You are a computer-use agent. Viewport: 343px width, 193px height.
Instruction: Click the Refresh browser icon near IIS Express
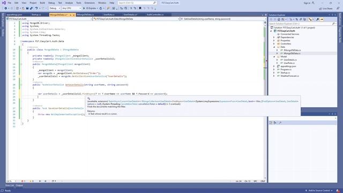click(101, 9)
